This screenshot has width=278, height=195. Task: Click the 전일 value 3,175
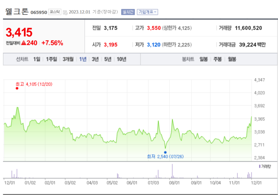point(111,28)
